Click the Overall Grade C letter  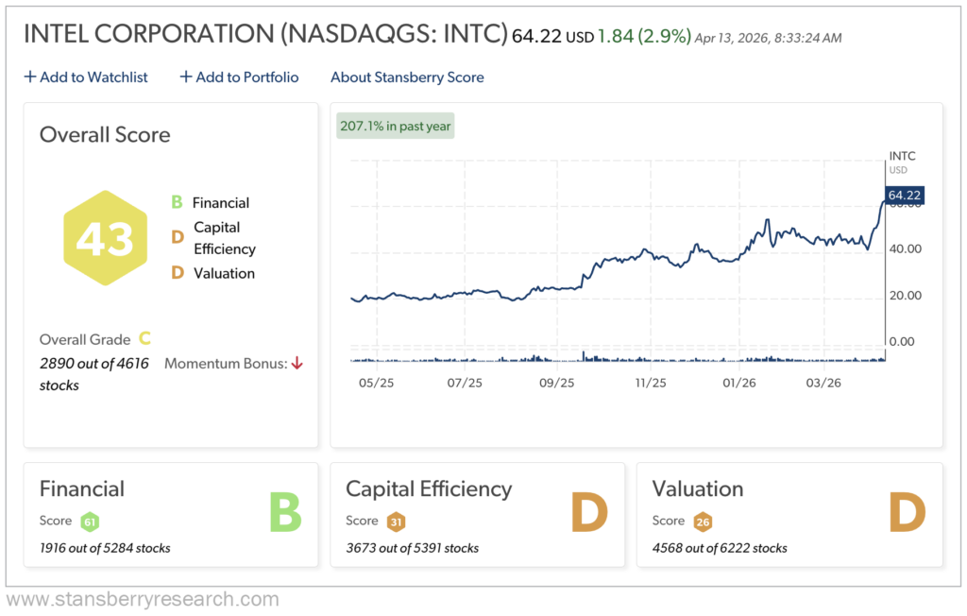(x=144, y=338)
